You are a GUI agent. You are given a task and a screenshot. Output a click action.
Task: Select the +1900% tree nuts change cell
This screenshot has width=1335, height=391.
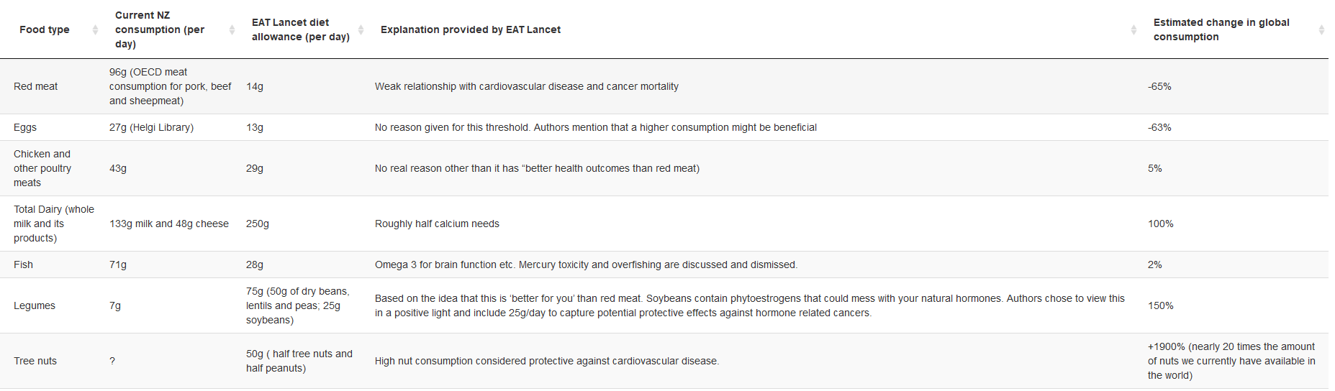[x=1231, y=361]
